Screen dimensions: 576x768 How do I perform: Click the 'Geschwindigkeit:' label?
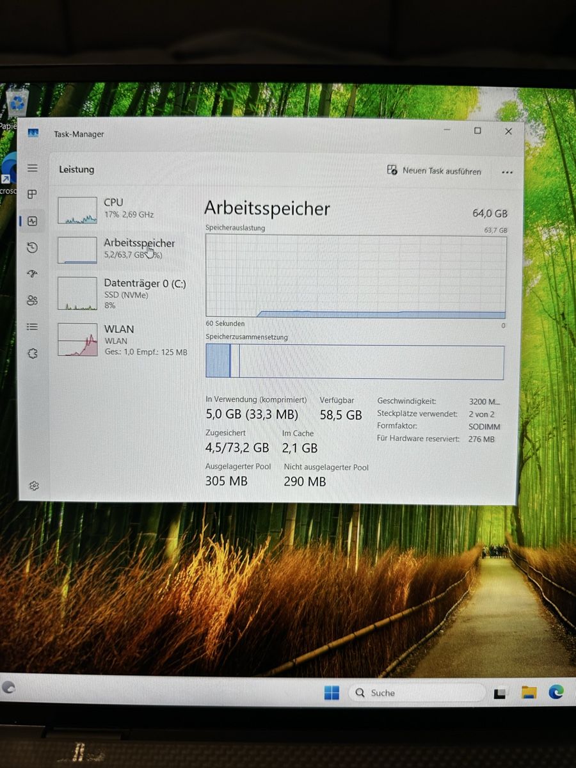click(407, 401)
